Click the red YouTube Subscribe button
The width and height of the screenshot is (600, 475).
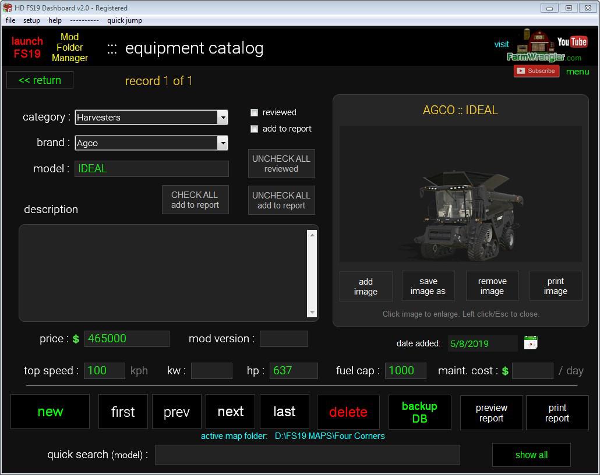536,71
